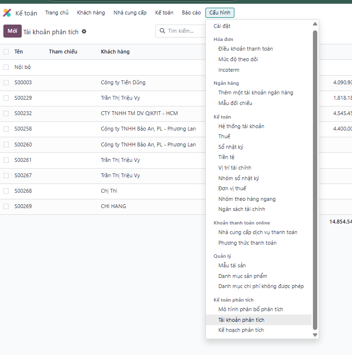Viewport: 352px width, 355px height.
Task: Sort by the Tên column header
Action: pos(19,52)
